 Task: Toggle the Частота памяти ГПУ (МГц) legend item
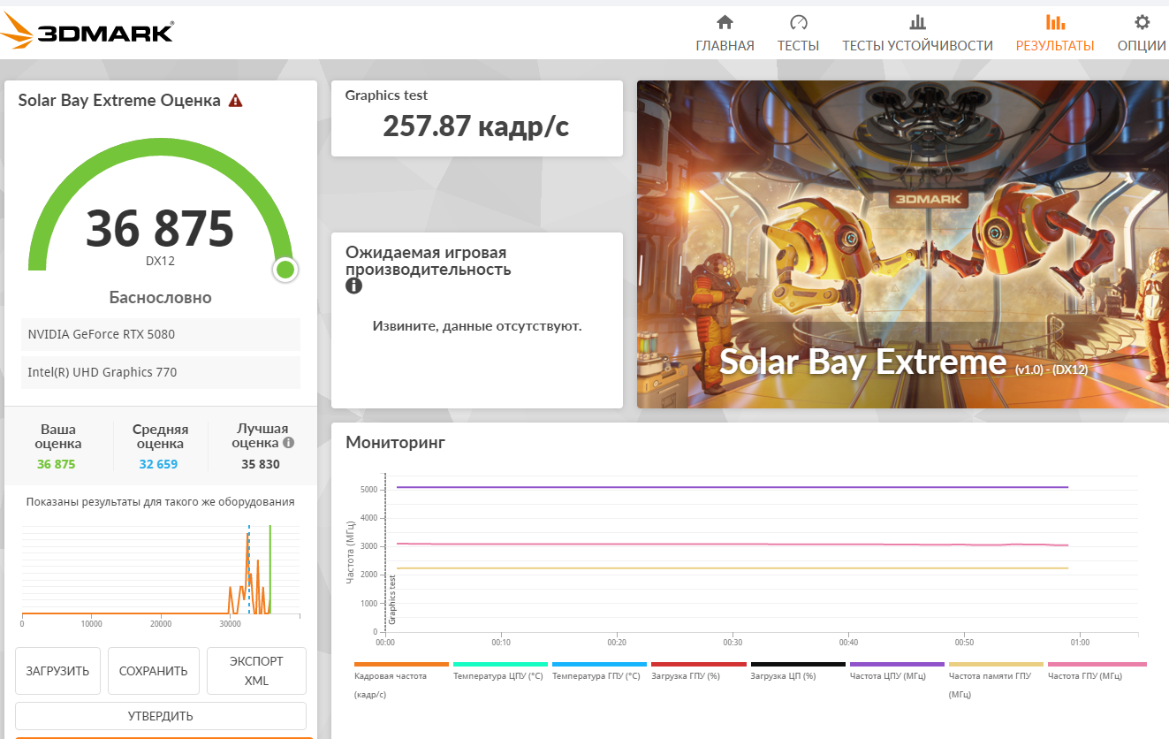click(994, 680)
